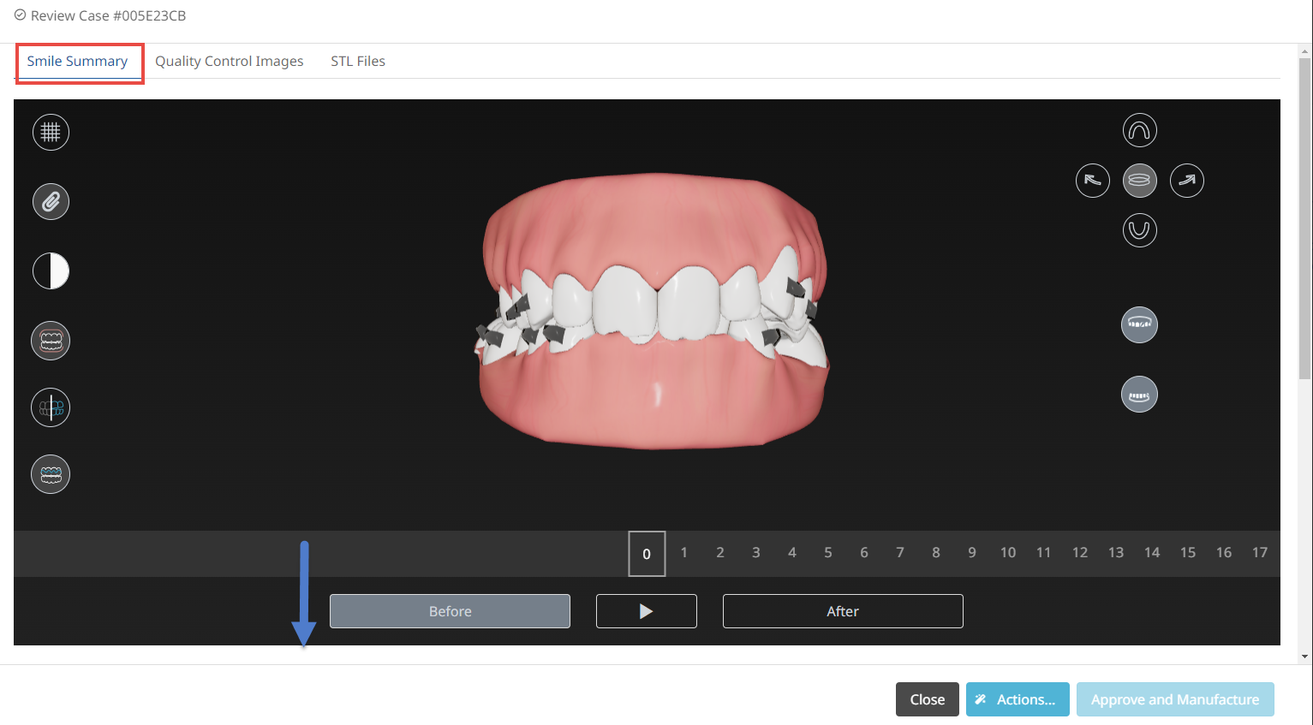Open the split arch comparison icon
The image size is (1313, 725).
[x=51, y=407]
